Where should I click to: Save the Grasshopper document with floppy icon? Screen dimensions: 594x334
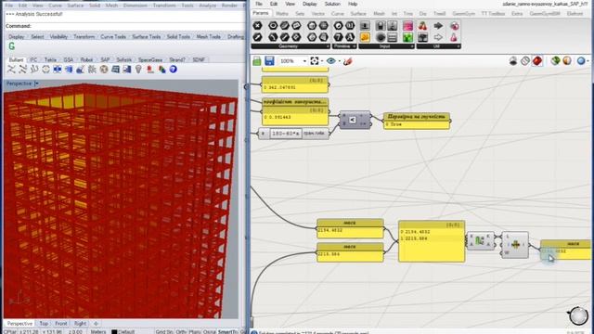269,61
